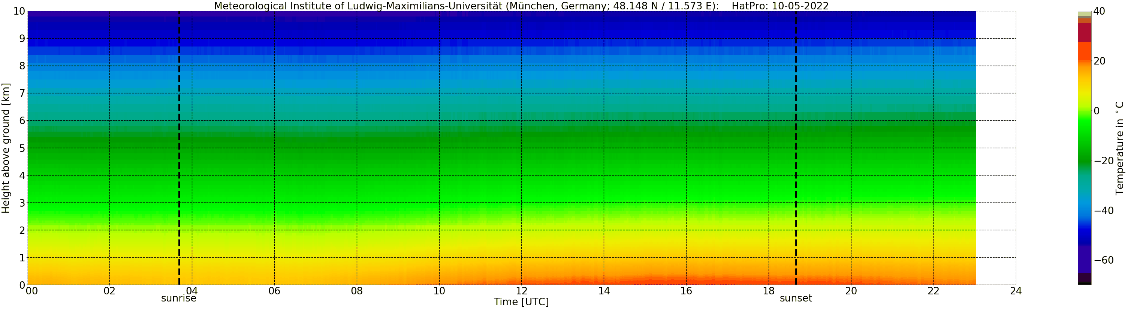Click the dashed sunset marker line
Screen dimensions: 1128x309
pos(796,148)
